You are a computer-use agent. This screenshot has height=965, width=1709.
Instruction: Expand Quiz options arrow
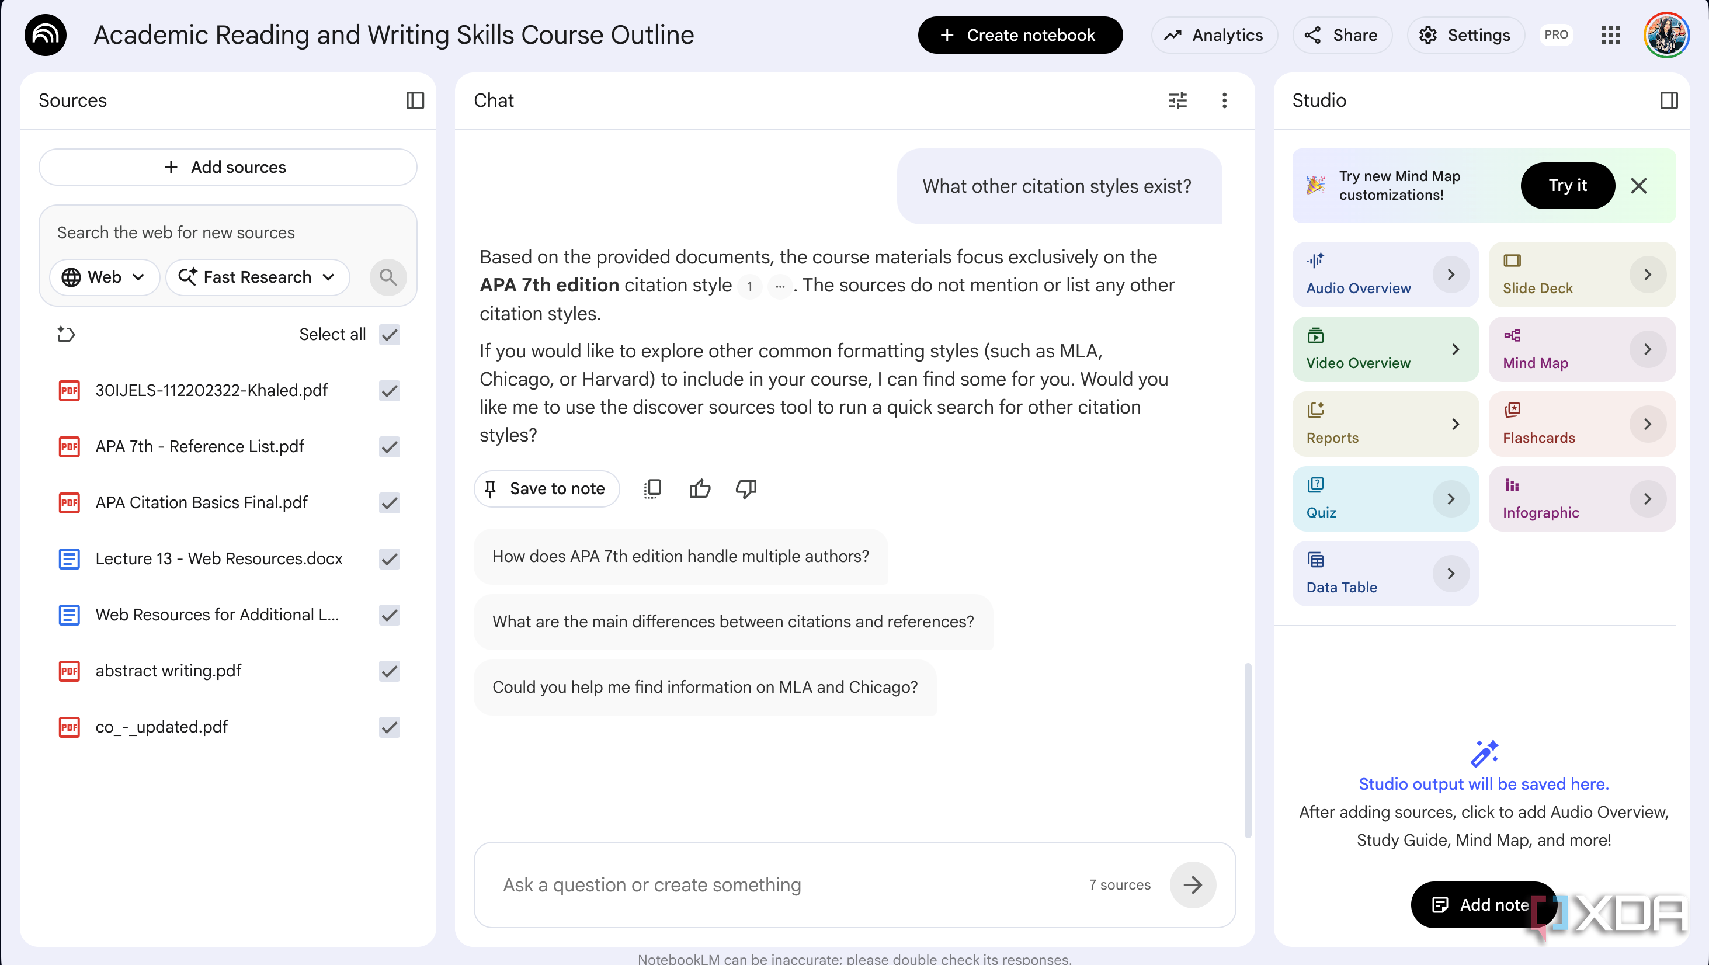point(1450,498)
